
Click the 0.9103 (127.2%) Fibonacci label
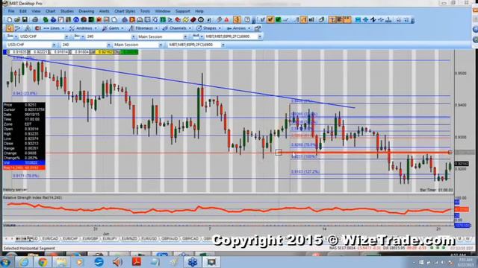305,171
